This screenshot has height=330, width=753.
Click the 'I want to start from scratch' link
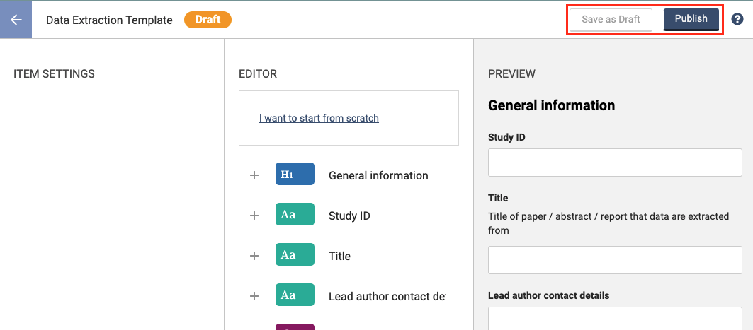coord(319,118)
